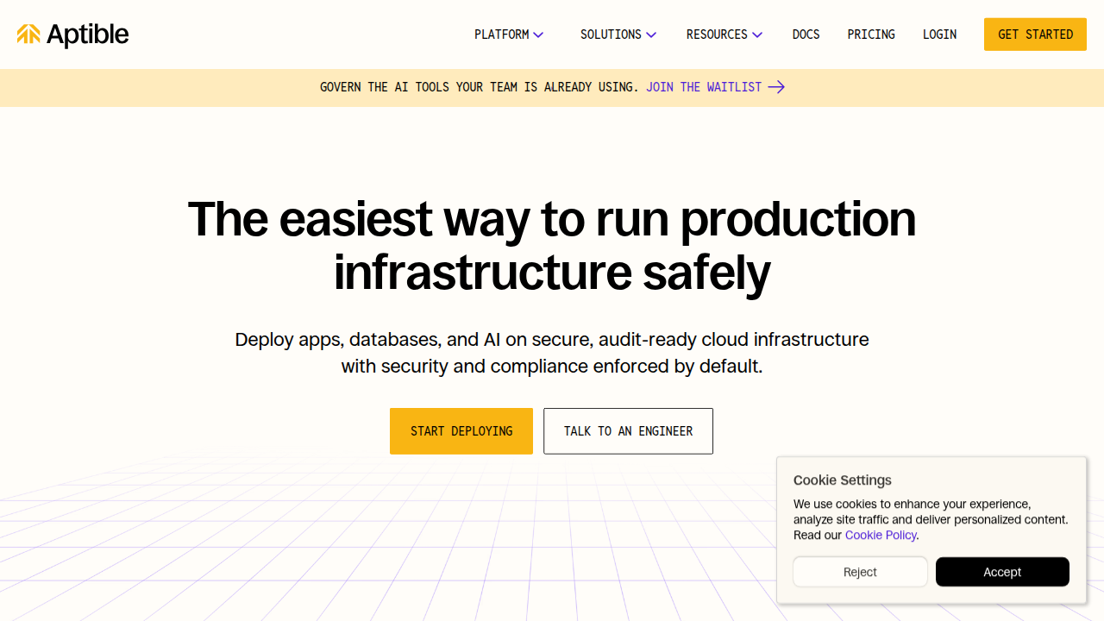Expand the Solutions chevron arrow

pos(651,35)
